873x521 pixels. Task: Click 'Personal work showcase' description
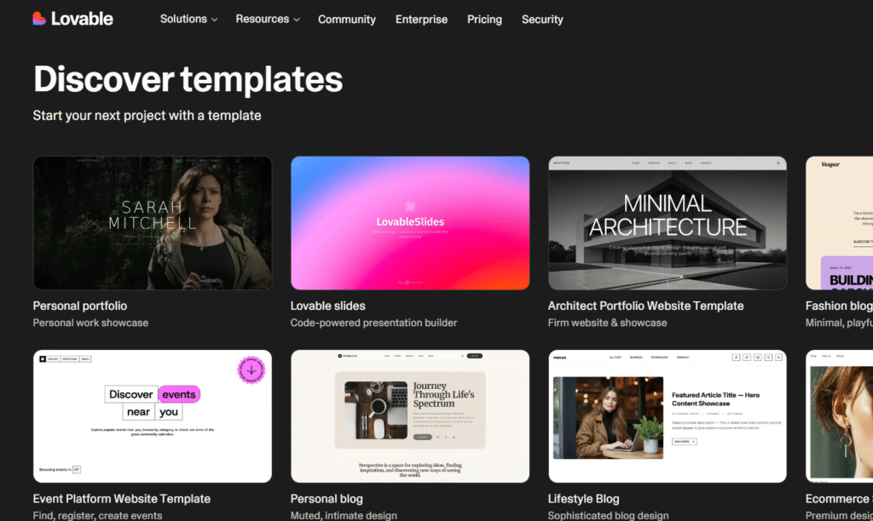(x=90, y=323)
